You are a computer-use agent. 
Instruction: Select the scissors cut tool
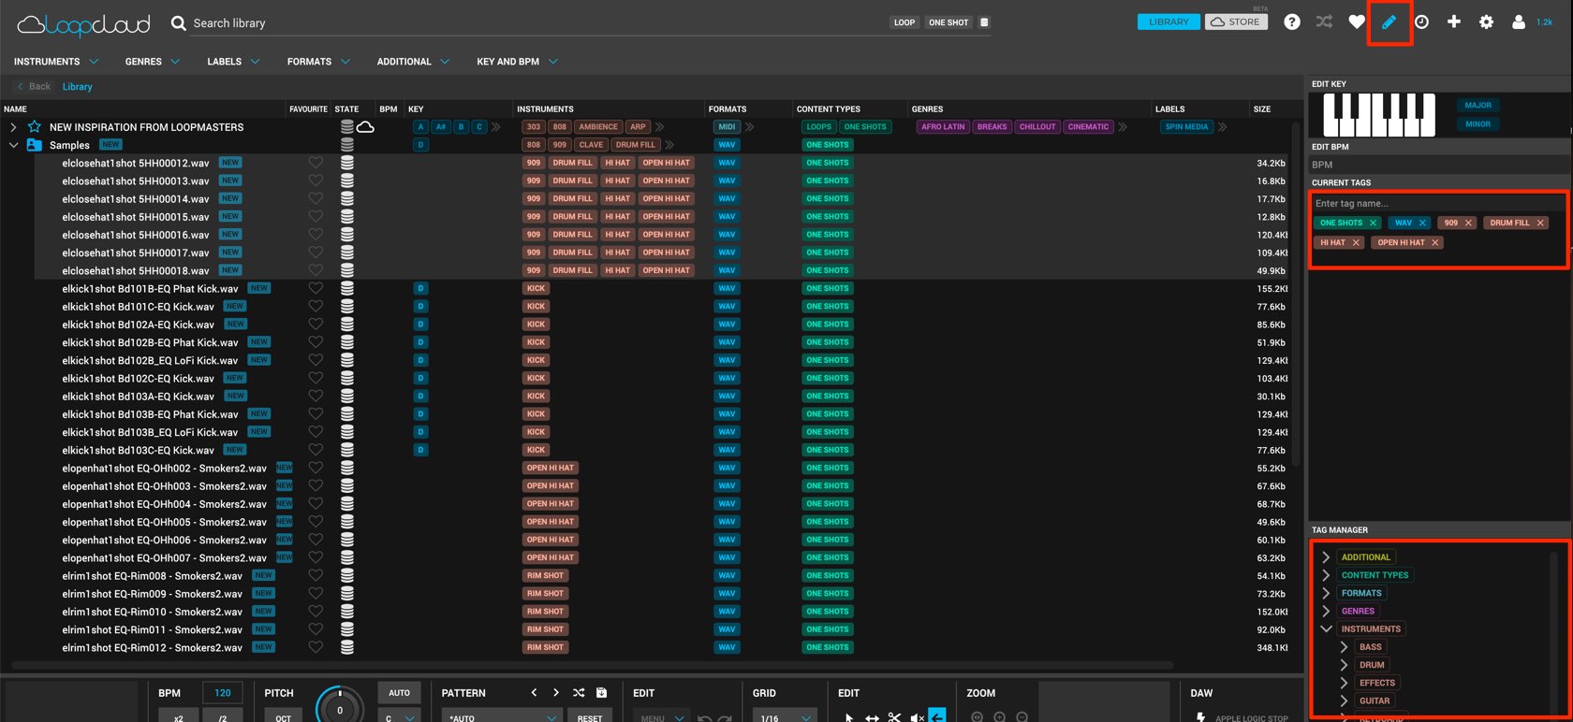click(x=894, y=717)
